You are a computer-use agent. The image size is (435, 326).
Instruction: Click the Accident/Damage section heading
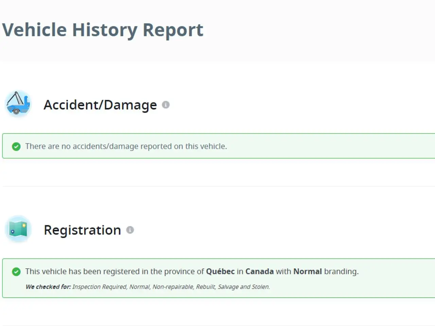point(100,105)
